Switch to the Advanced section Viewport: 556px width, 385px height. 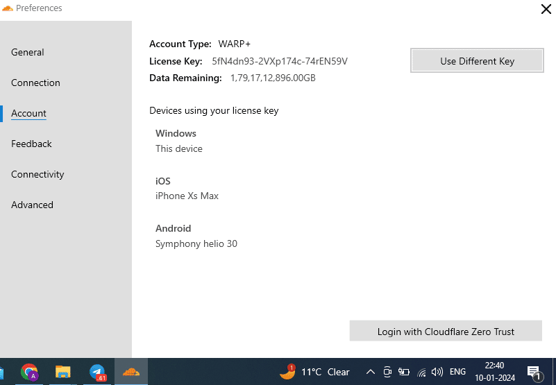(32, 205)
